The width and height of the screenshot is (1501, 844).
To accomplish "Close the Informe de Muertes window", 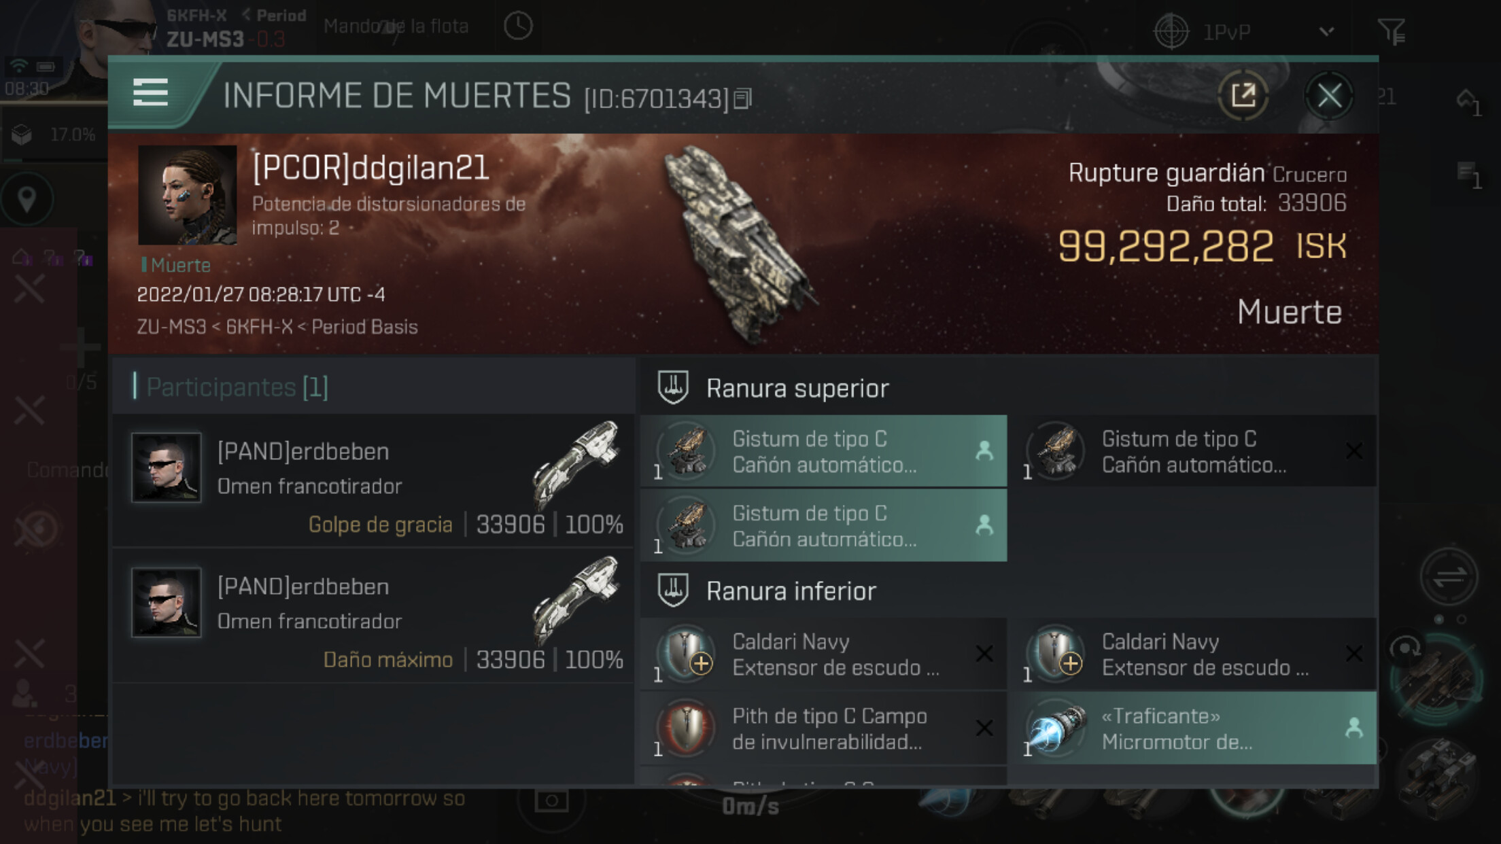I will point(1329,95).
